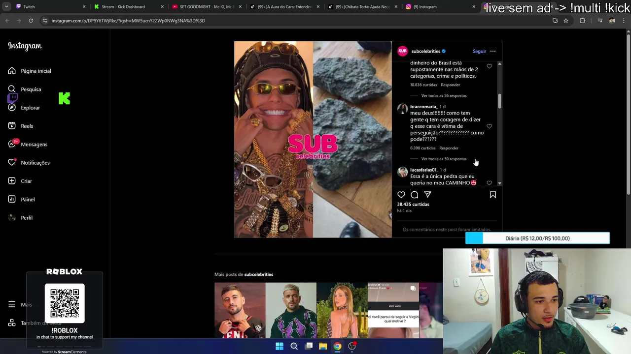Viewport: 631px width, 354px height.
Task: Bookmark this page with the star icon
Action: tap(566, 21)
